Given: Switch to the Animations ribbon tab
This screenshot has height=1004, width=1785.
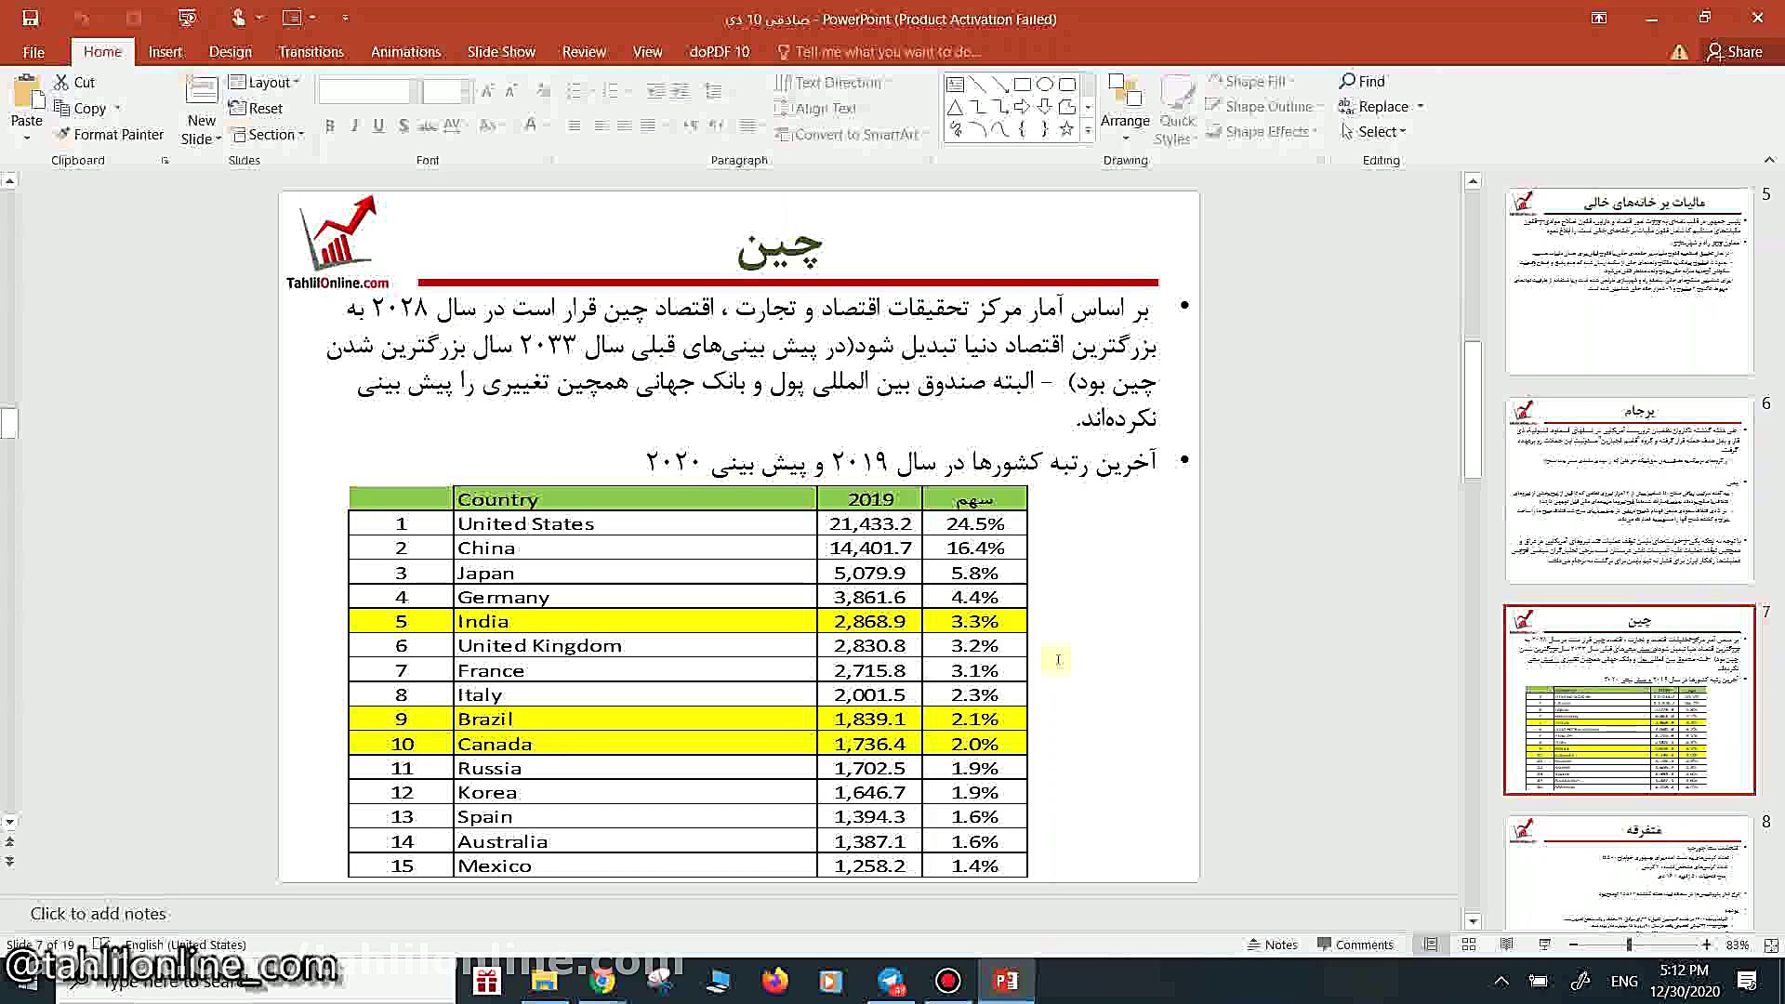Looking at the screenshot, I should (405, 51).
